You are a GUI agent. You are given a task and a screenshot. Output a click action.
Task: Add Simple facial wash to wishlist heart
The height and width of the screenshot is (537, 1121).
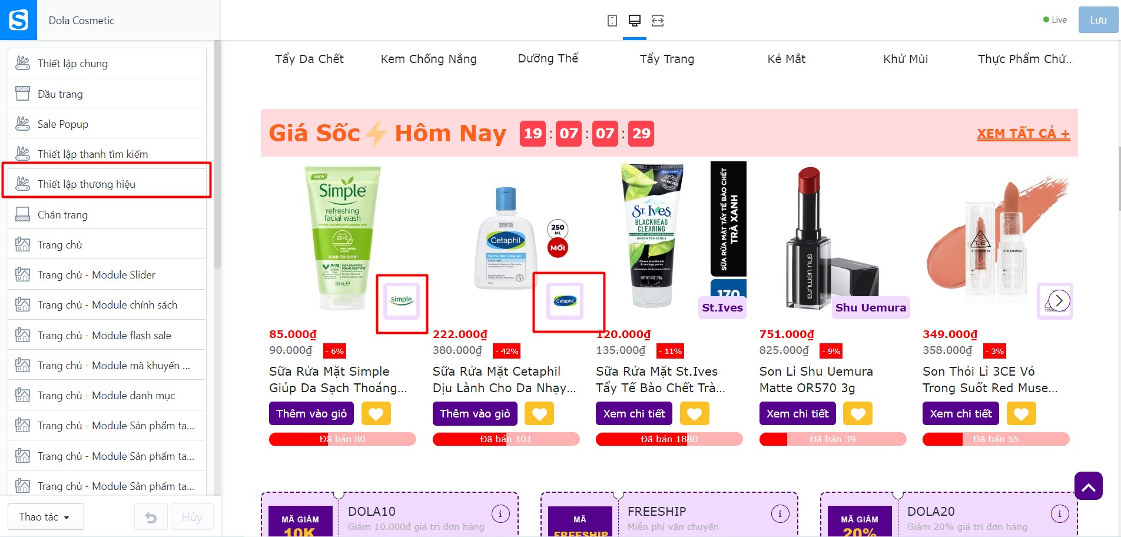click(x=376, y=414)
